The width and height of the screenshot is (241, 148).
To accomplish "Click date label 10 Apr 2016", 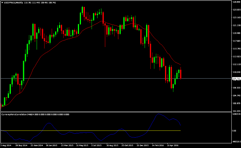I will [173, 145].
